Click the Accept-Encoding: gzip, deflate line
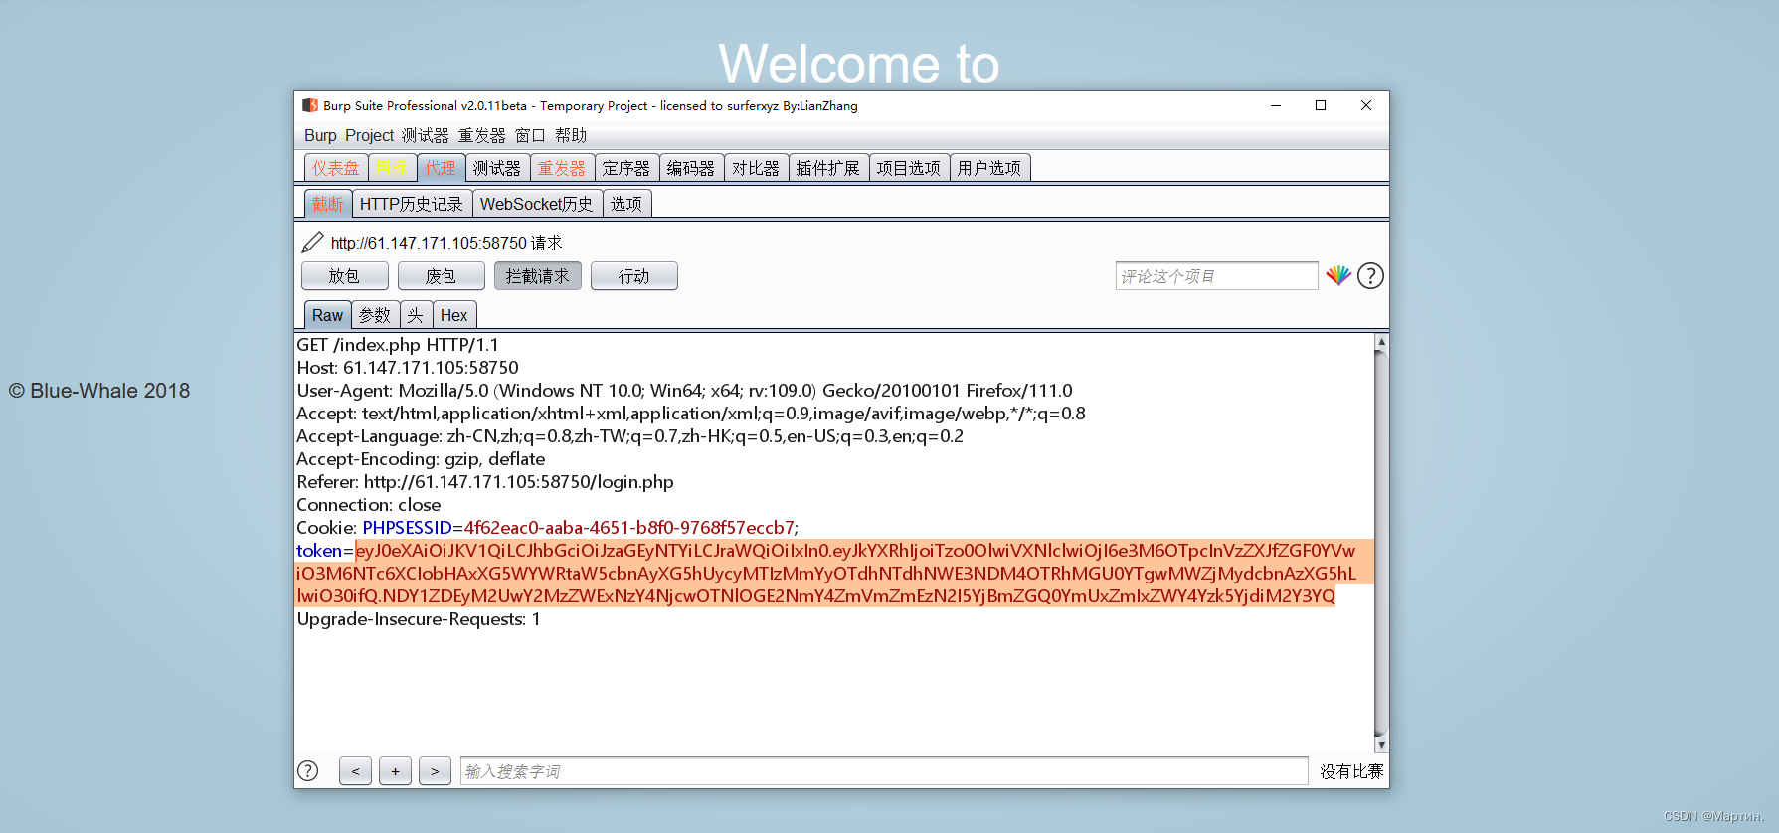This screenshot has height=833, width=1779. (x=421, y=459)
